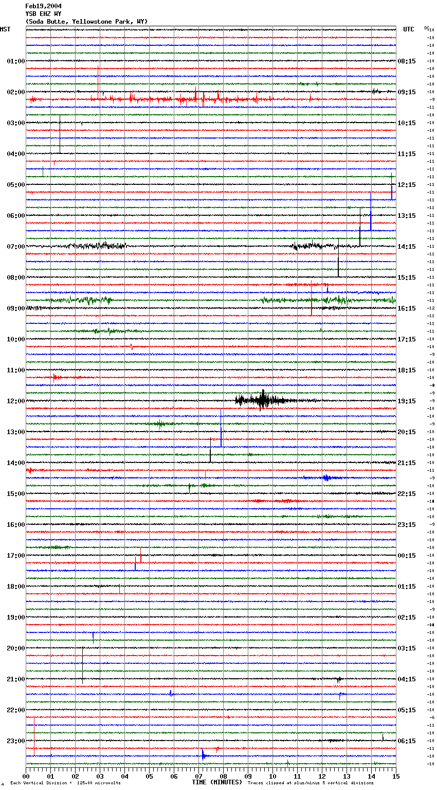
Task: Click the '18:00' MST hour label
Action: (15, 587)
